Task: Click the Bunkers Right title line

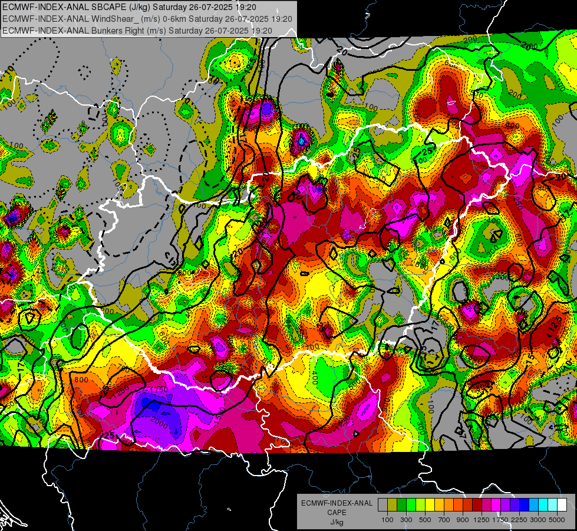Action: tap(137, 31)
